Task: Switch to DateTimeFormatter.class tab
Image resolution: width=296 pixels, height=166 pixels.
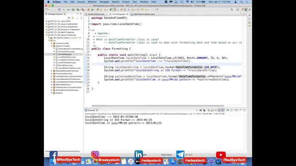Action: tap(144, 14)
